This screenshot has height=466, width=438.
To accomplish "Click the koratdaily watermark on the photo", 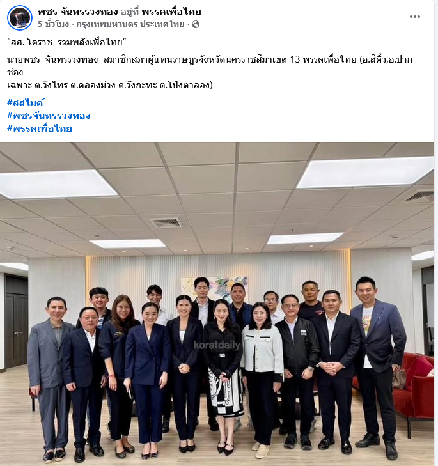I will point(217,345).
